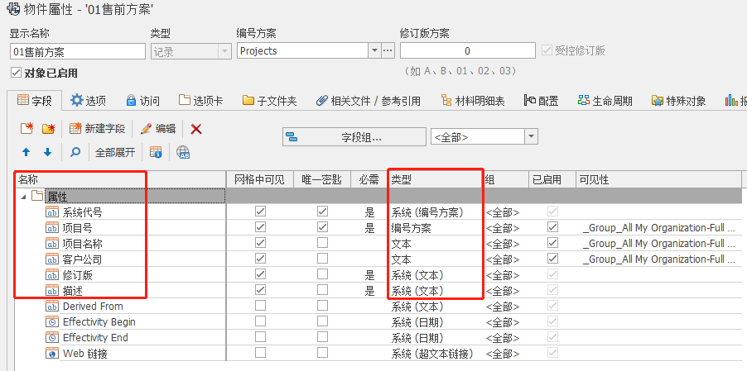Collapse the 属性 tree node
Viewport: 747px width, 371px height.
[23, 196]
